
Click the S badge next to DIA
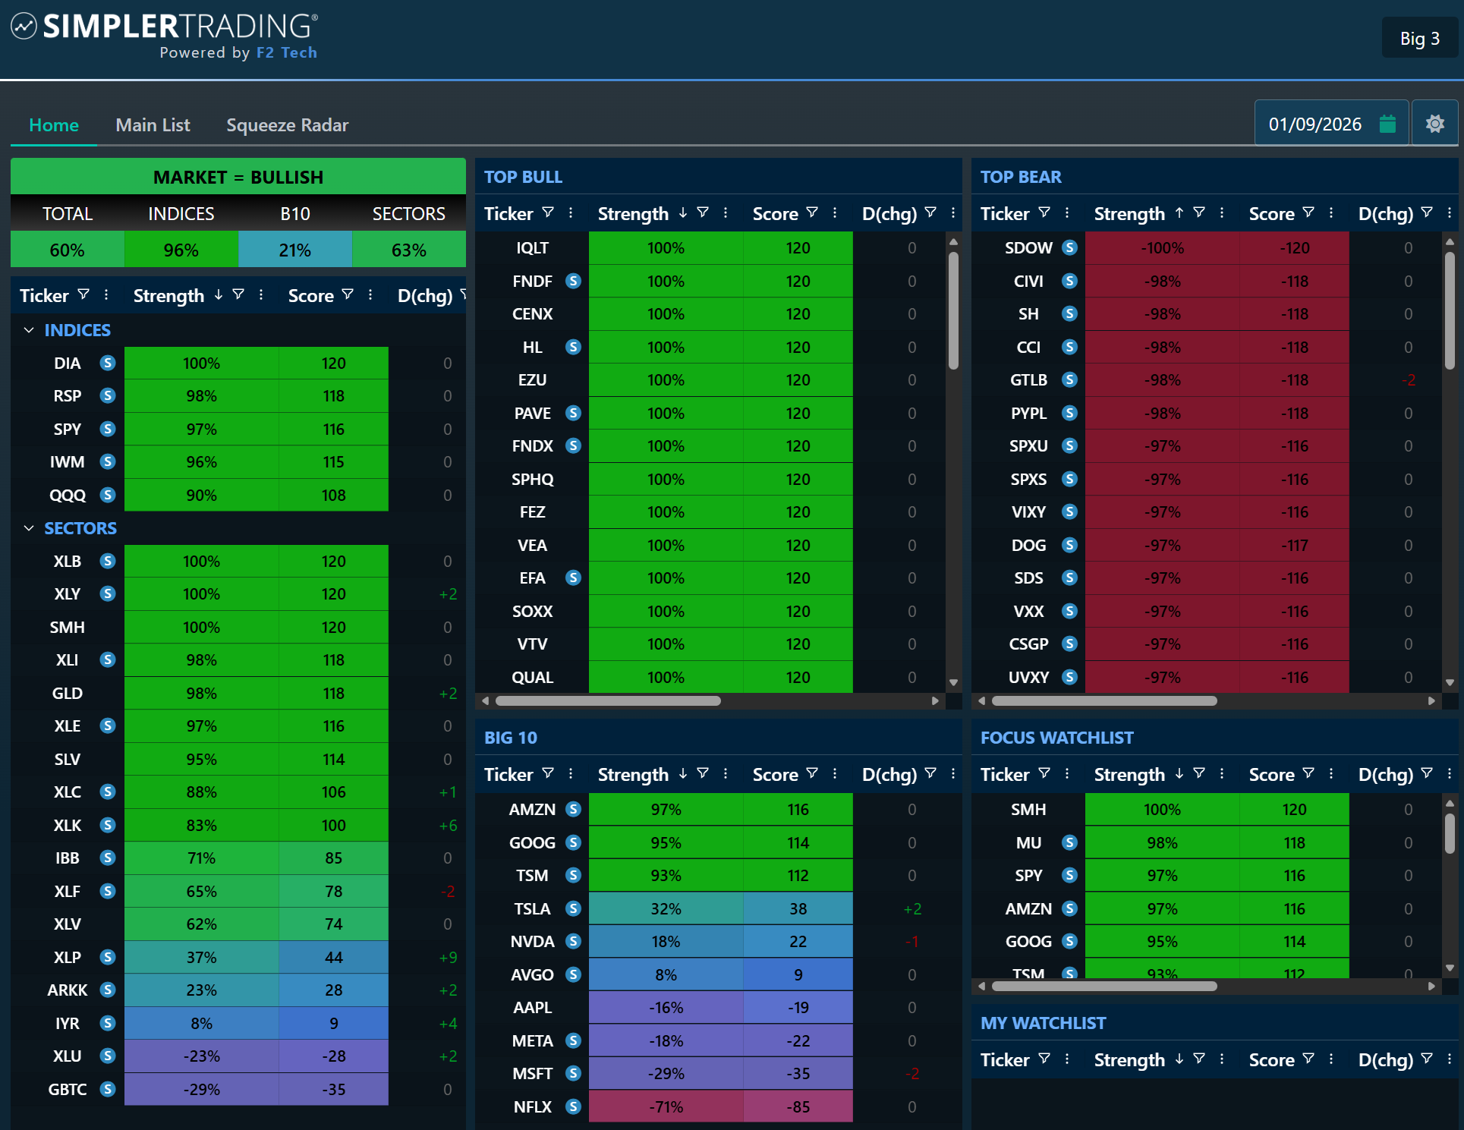click(108, 363)
